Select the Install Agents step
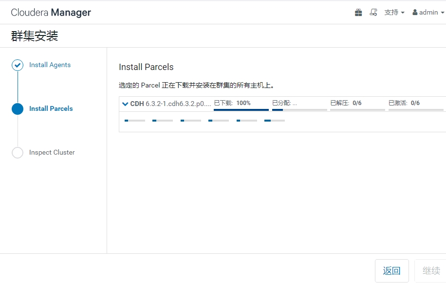Viewport: 446px width, 284px height. 50,65
